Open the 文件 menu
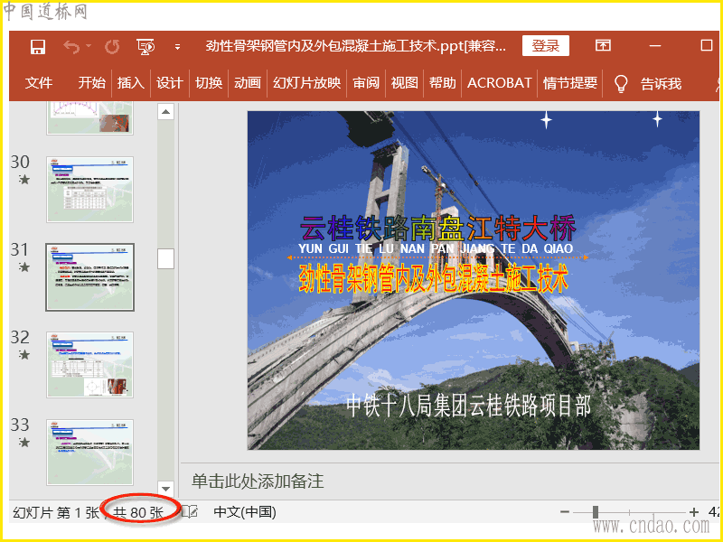Viewport: 723px width, 542px height. [39, 83]
